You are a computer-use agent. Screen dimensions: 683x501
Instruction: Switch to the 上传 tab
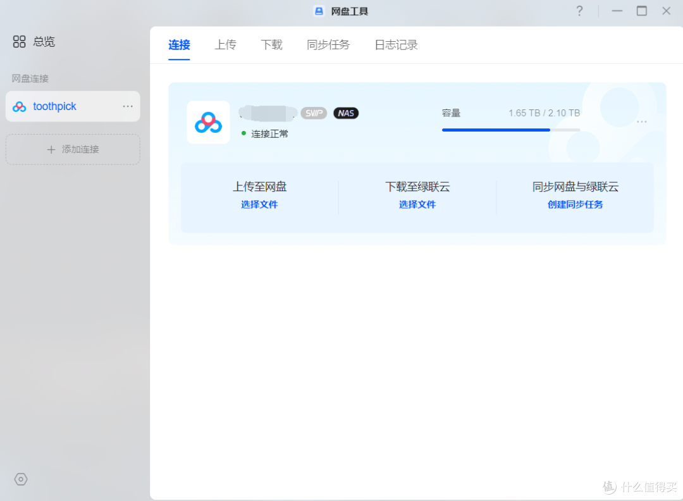(225, 45)
